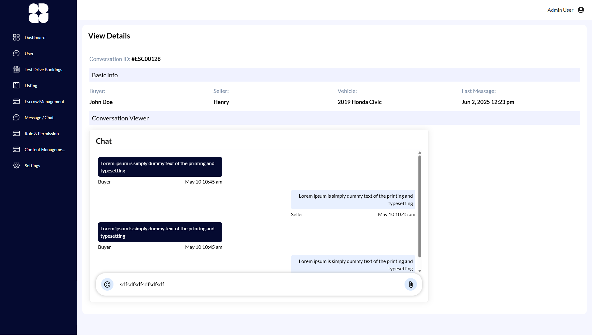Click the Test Drive Bookings calendar icon

16,70
